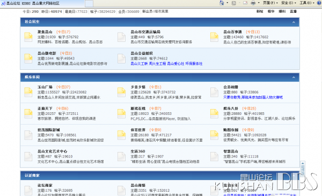Click the folder icon beside 游戏在线
The height and width of the screenshot is (196, 322).
(x=121, y=114)
